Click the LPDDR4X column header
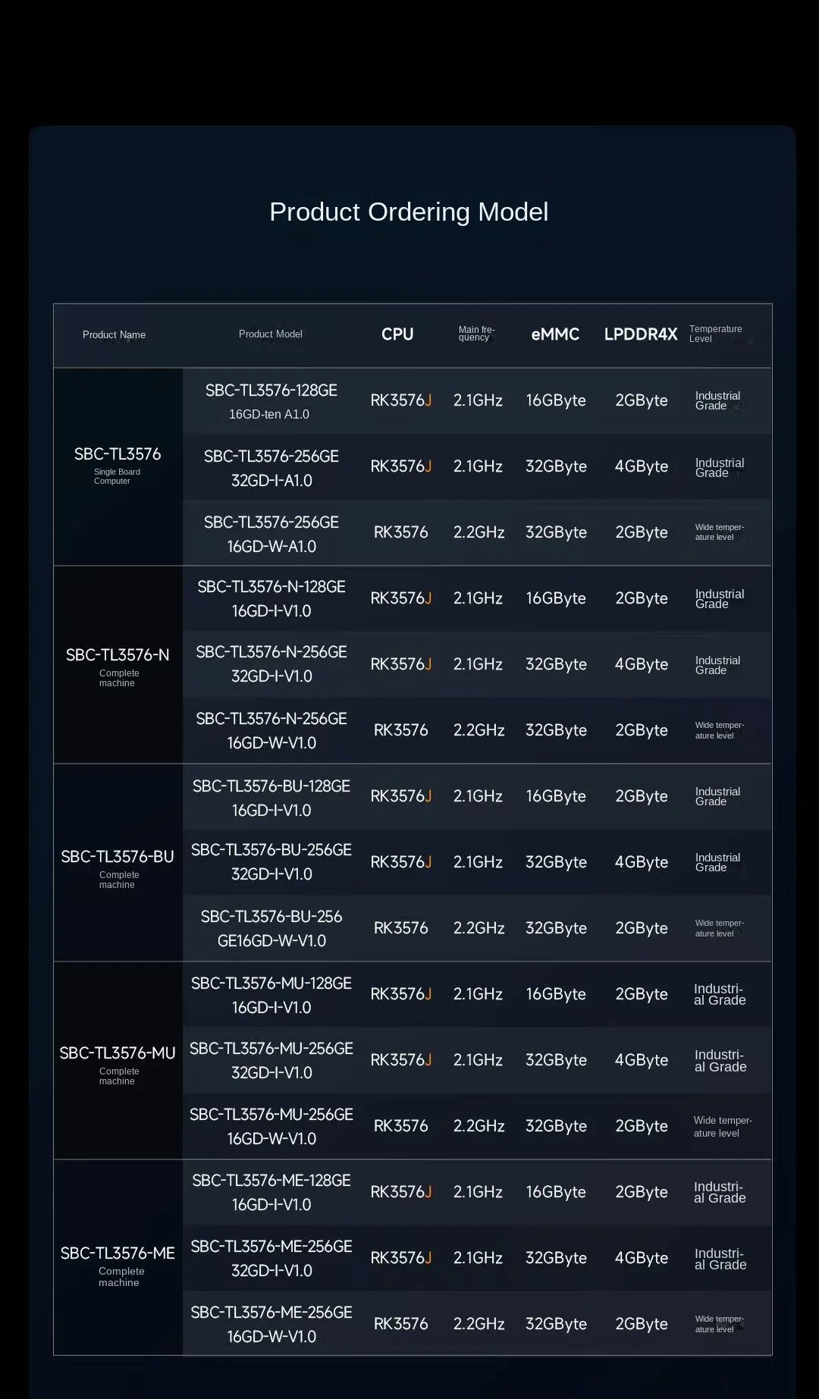Viewport: 819px width, 1399px height. [641, 334]
